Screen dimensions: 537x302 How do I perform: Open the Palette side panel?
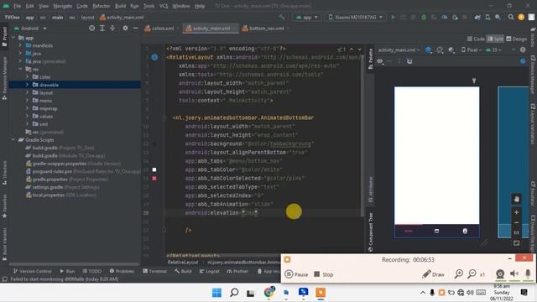pyautogui.click(x=370, y=59)
